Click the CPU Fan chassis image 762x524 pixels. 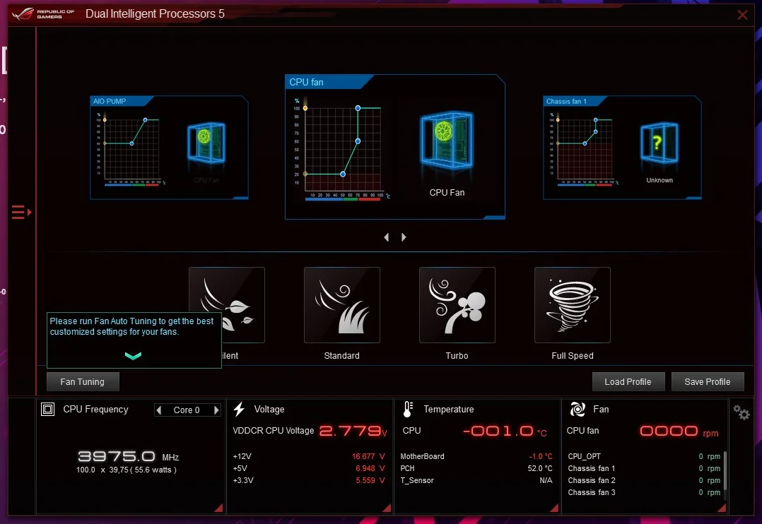pyautogui.click(x=447, y=139)
